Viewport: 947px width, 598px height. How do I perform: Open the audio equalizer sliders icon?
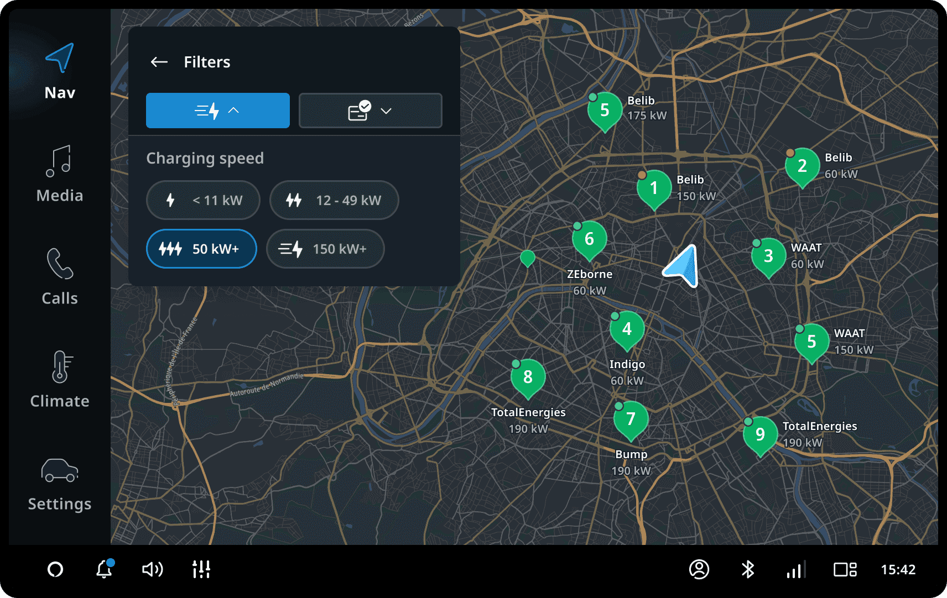point(201,569)
